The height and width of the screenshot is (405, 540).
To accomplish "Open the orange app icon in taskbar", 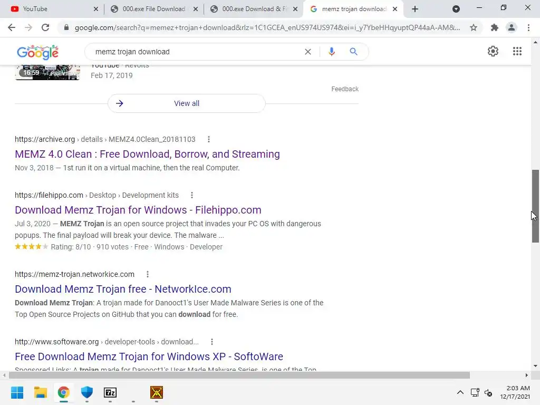I will 156,392.
